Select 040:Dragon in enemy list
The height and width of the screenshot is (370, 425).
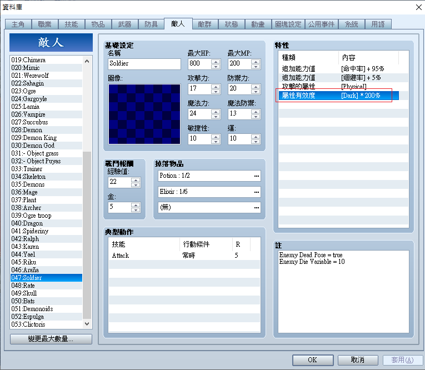46,223
